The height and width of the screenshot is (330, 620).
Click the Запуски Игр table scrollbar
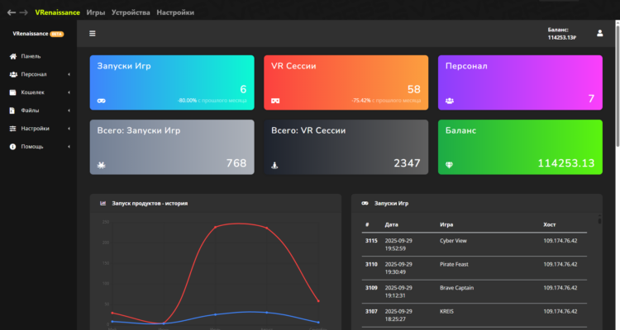tap(599, 219)
